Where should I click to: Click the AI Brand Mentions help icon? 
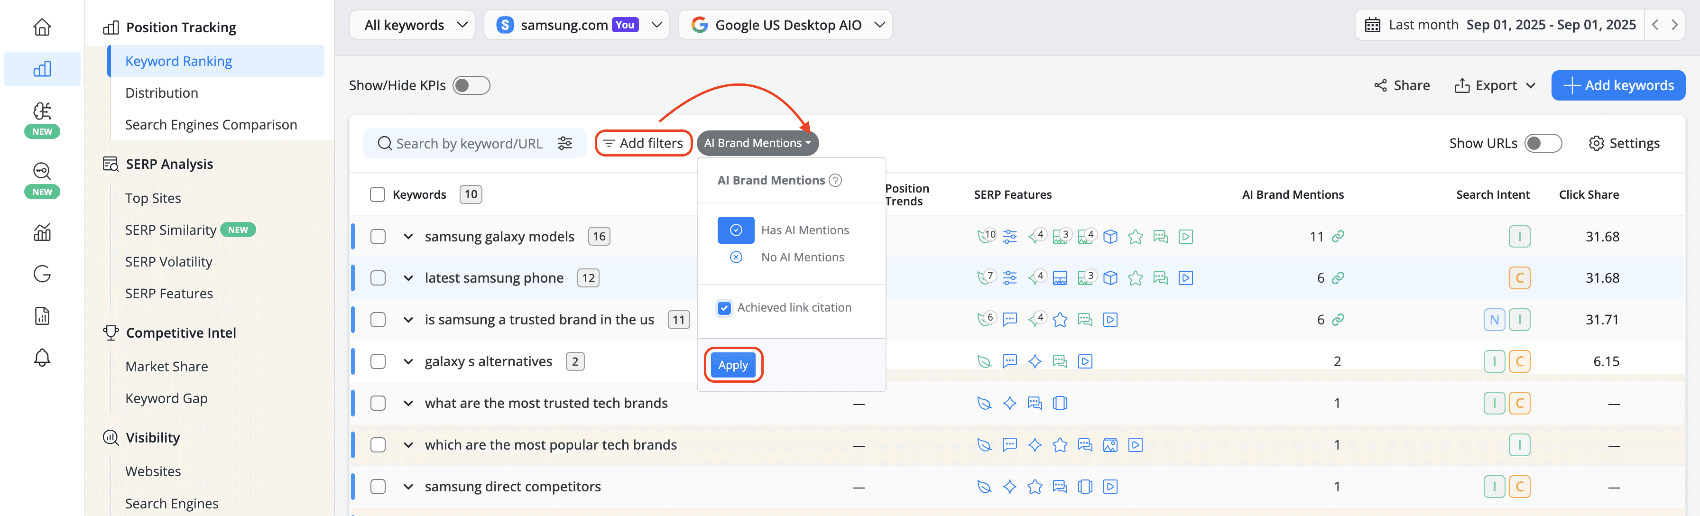pos(835,180)
